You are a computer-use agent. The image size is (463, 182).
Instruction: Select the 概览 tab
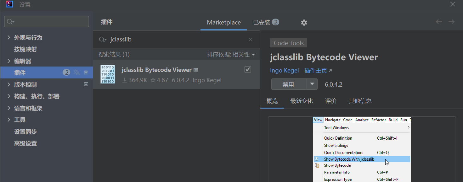click(272, 101)
